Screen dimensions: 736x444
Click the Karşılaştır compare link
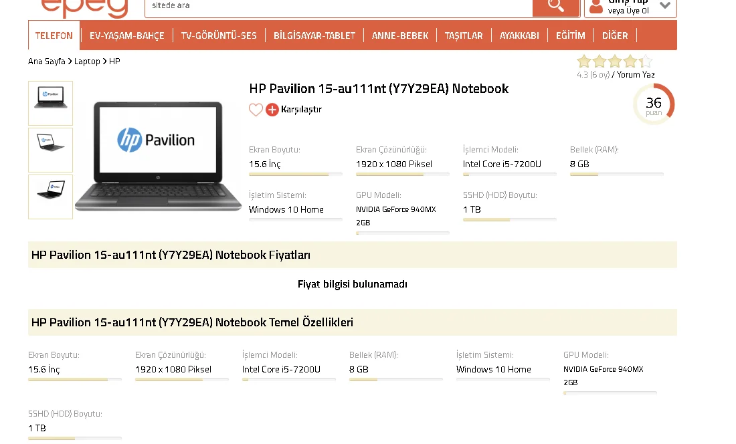click(x=301, y=109)
